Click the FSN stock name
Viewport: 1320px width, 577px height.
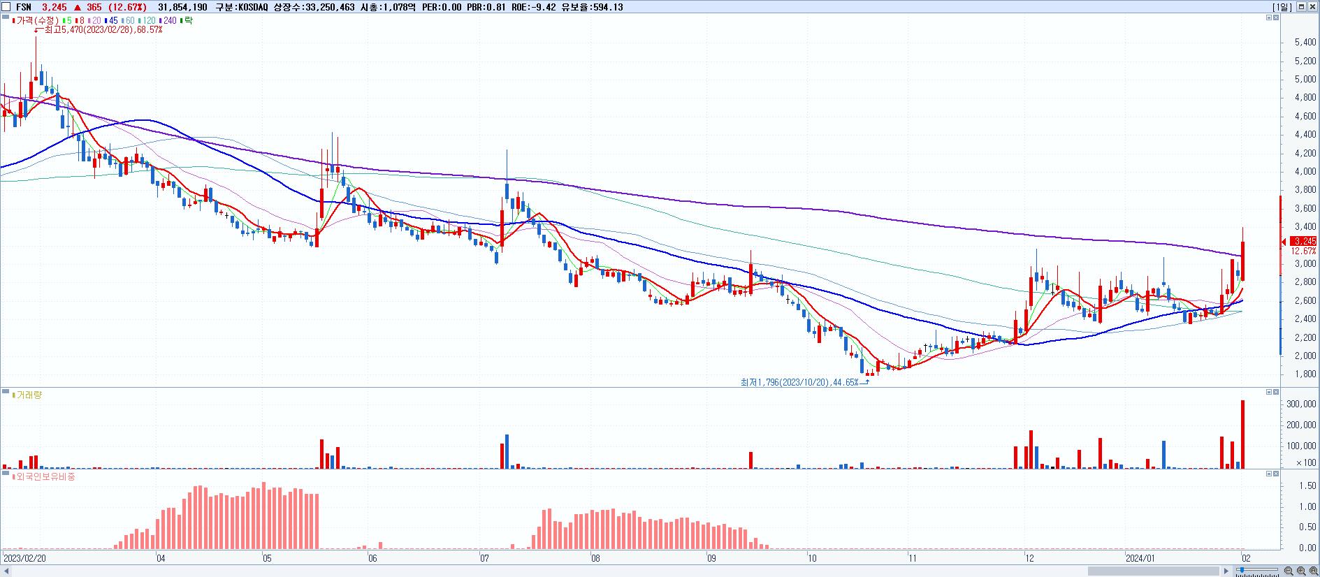click(x=23, y=7)
